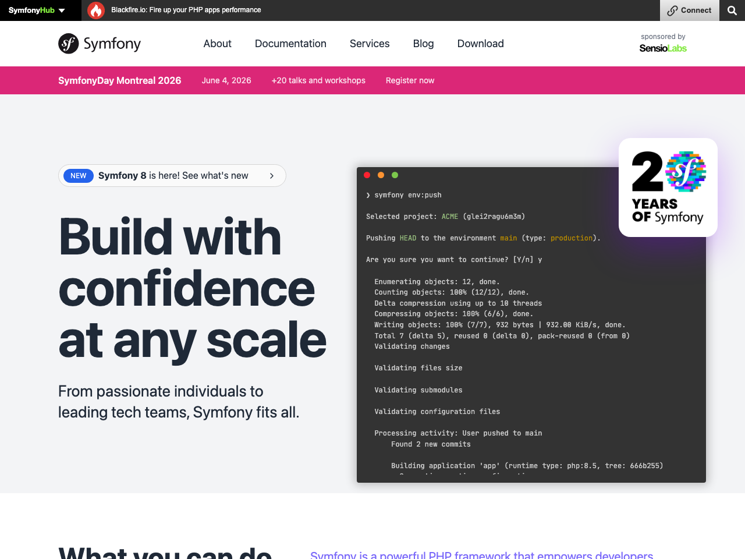
Task: Switch to the Blog section
Action: tap(423, 44)
